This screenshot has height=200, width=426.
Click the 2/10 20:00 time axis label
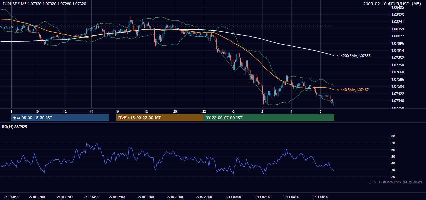175,197
